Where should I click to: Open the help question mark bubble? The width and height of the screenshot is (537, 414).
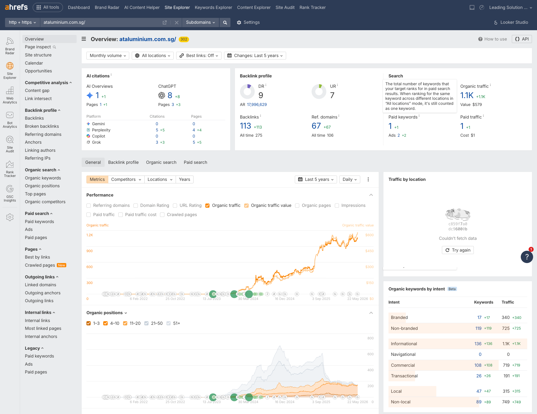pyautogui.click(x=527, y=257)
